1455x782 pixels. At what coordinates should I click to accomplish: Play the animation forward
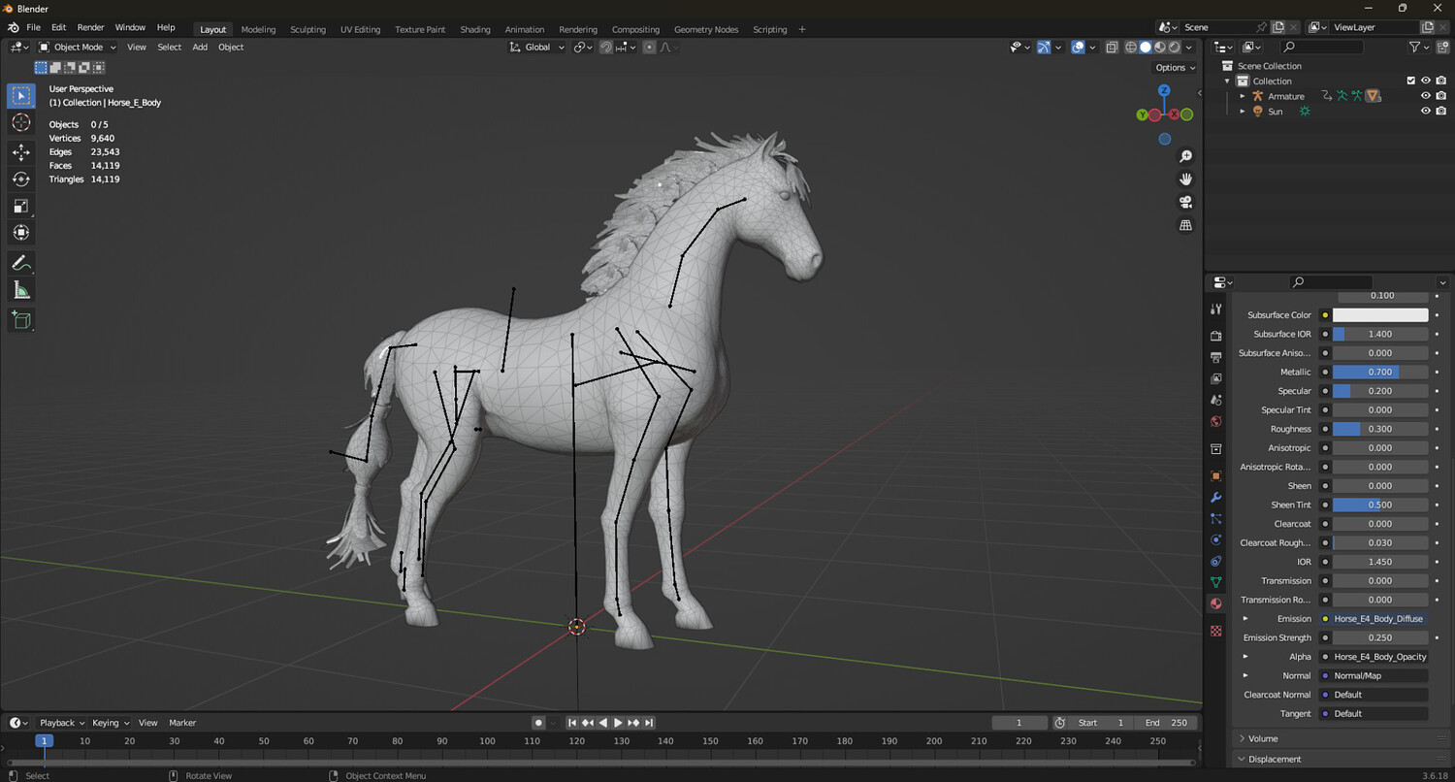coord(618,723)
